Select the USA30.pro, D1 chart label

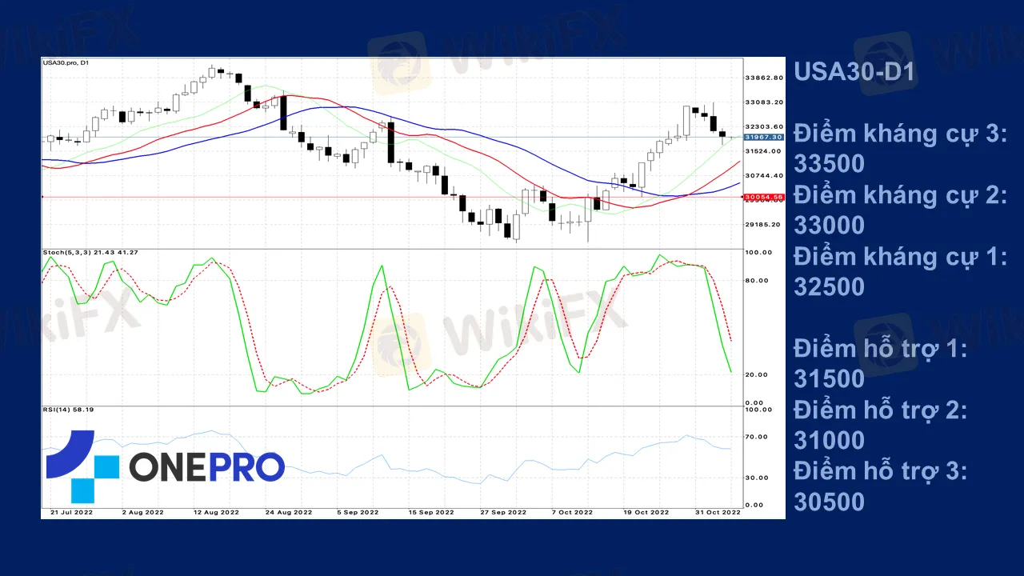point(67,62)
